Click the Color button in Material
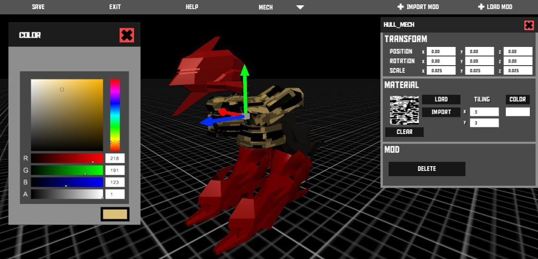This screenshot has width=538, height=259. [518, 100]
